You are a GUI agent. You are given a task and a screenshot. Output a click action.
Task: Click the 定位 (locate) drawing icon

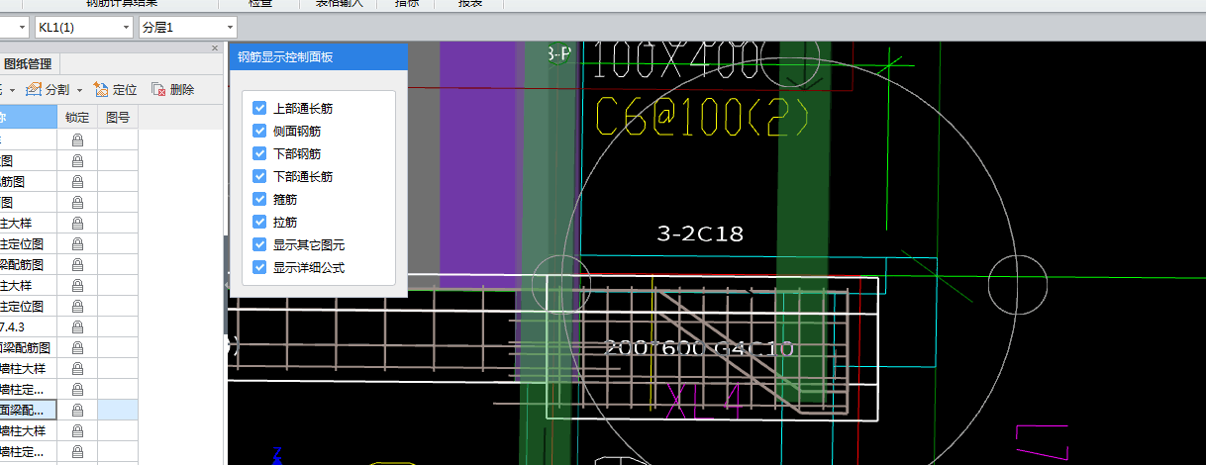(100, 90)
